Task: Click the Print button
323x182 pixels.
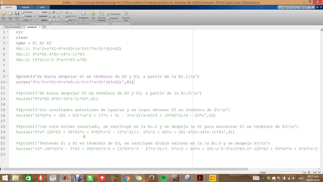Action: click(25, 20)
